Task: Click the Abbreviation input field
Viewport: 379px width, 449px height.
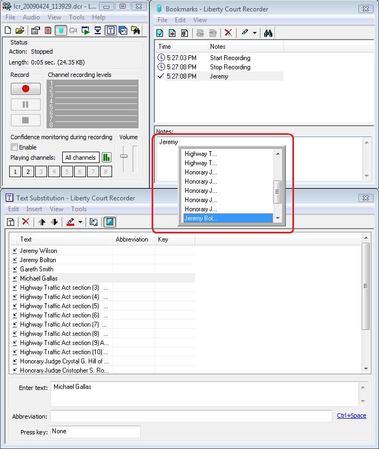Action: coord(191,416)
